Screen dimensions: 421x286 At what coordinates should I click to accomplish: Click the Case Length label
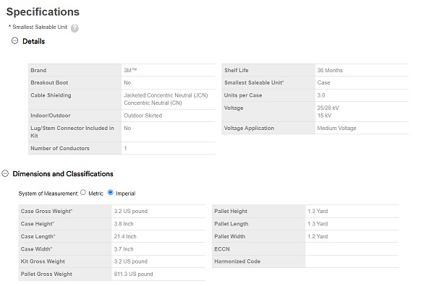click(38, 236)
